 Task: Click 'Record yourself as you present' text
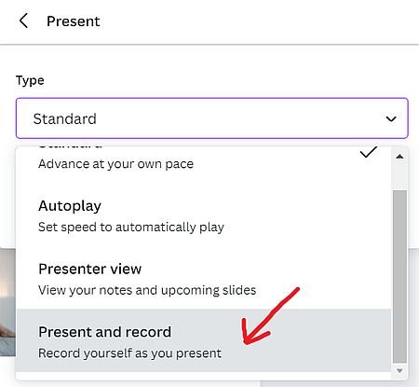pos(129,353)
